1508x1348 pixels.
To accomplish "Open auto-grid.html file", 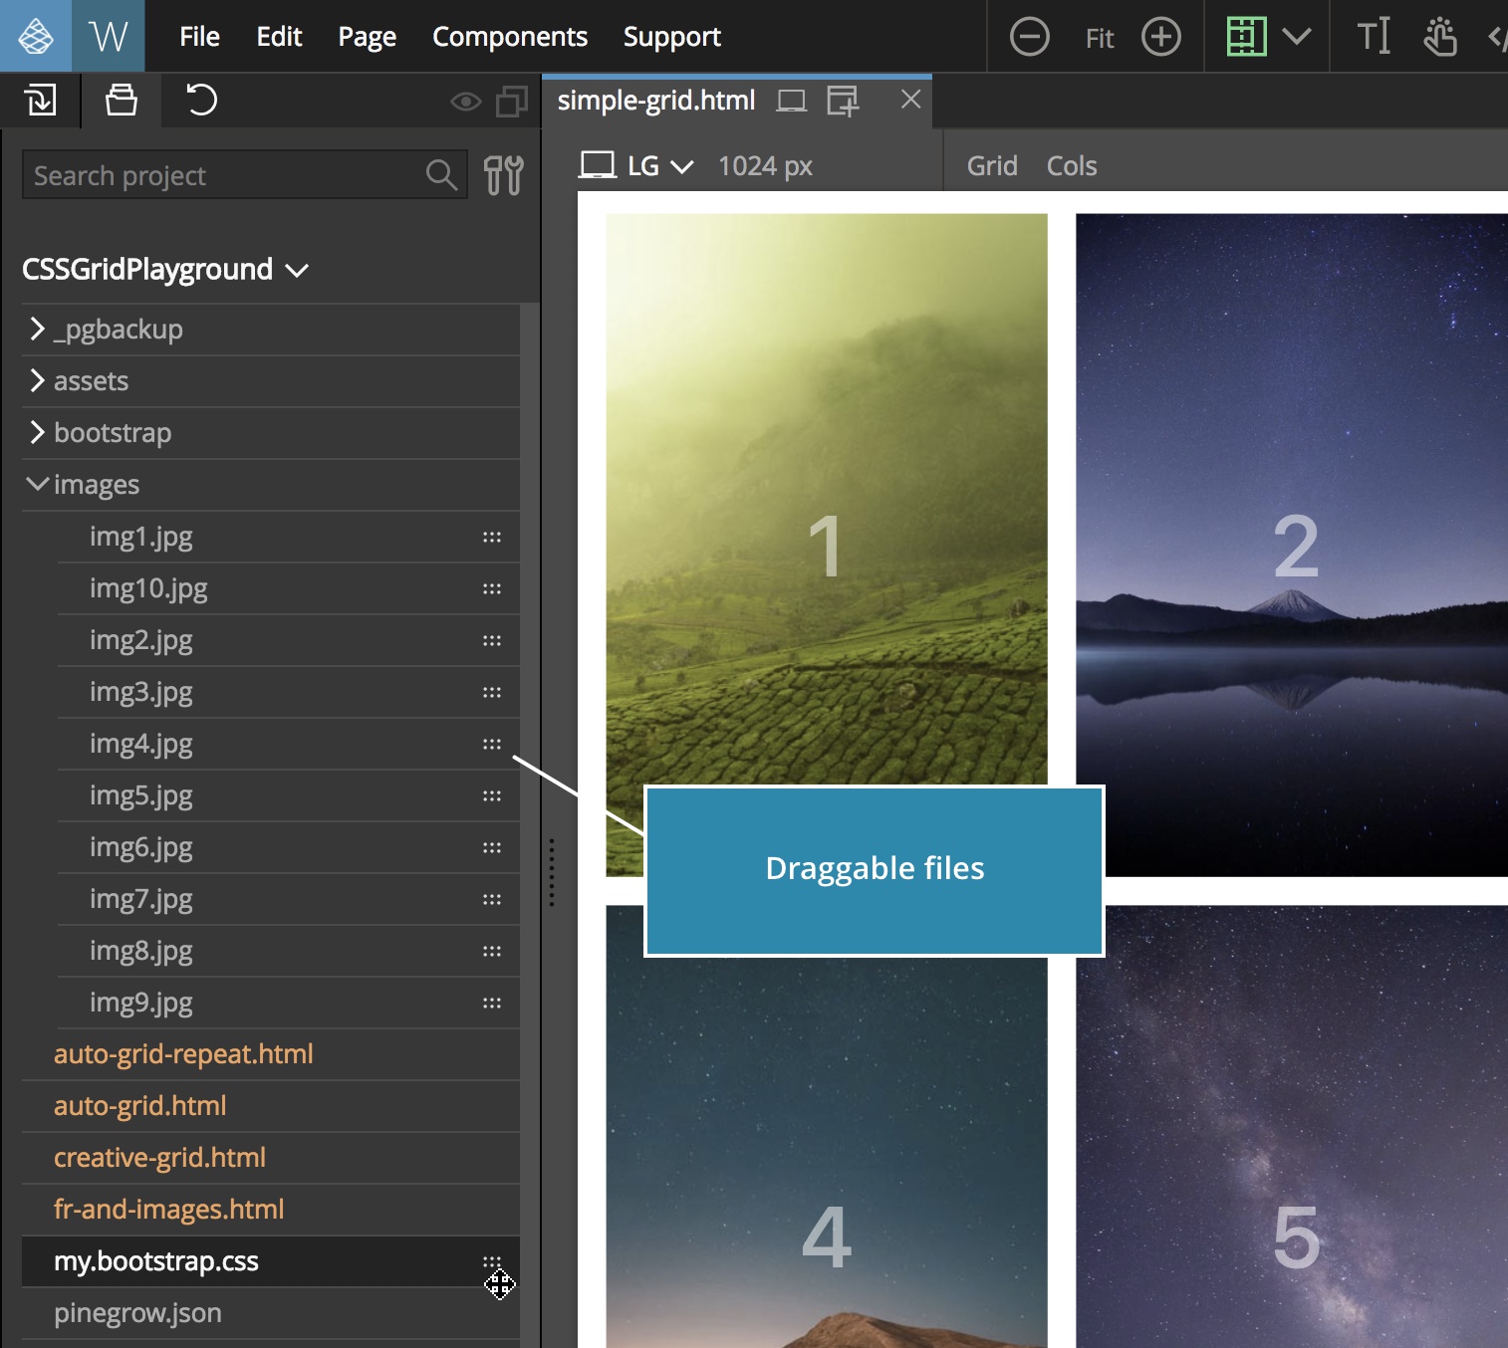I will coord(140,1106).
